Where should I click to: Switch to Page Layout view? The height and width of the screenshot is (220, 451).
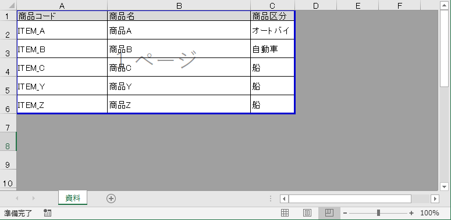tap(307, 213)
